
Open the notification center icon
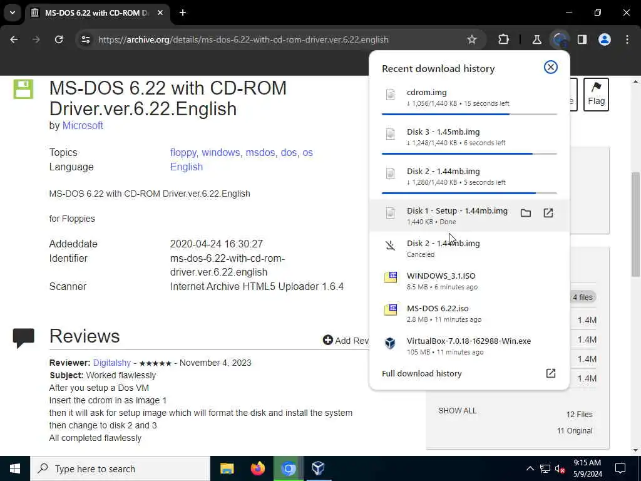620,468
